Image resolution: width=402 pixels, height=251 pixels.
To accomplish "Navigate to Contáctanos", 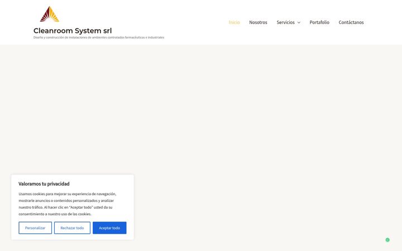I will coord(351,22).
